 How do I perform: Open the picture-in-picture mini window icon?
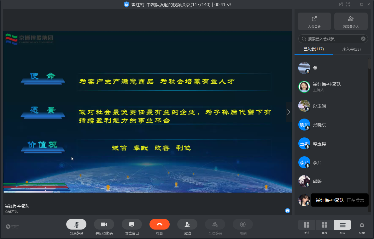(341, 4)
